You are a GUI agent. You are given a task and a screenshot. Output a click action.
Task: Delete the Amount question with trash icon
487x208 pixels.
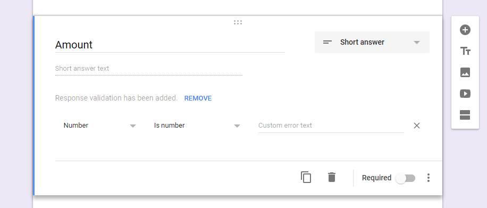tap(332, 177)
